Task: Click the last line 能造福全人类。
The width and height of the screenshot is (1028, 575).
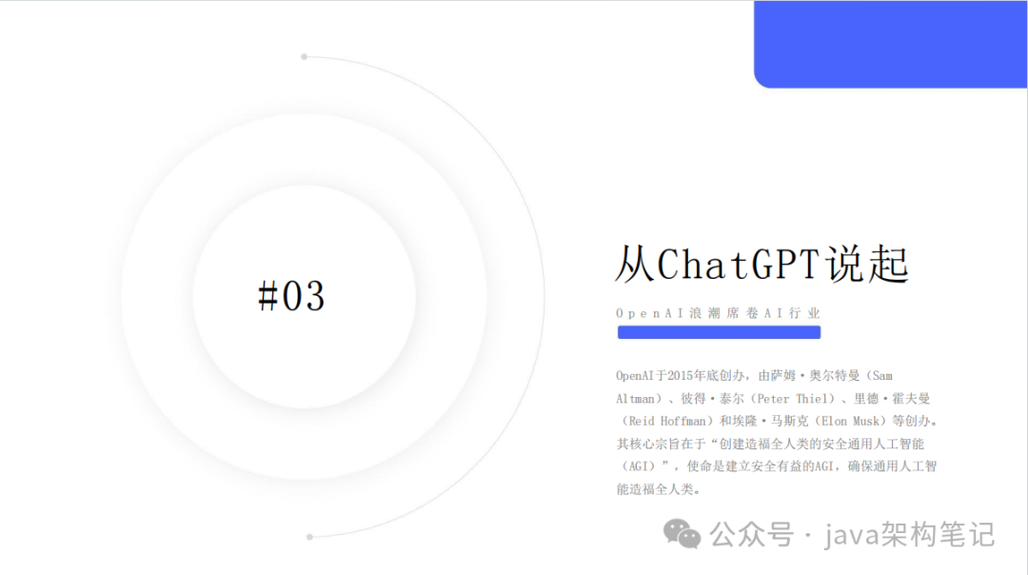Action: click(x=659, y=489)
